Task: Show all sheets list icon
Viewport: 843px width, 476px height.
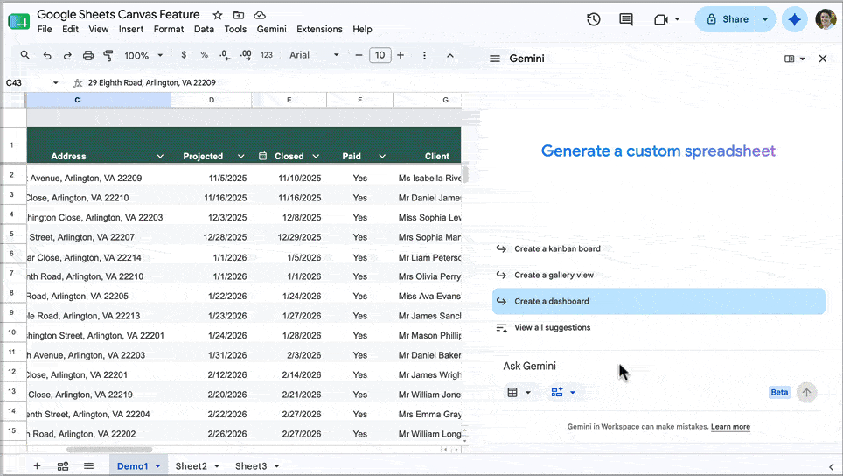Action: (x=88, y=465)
